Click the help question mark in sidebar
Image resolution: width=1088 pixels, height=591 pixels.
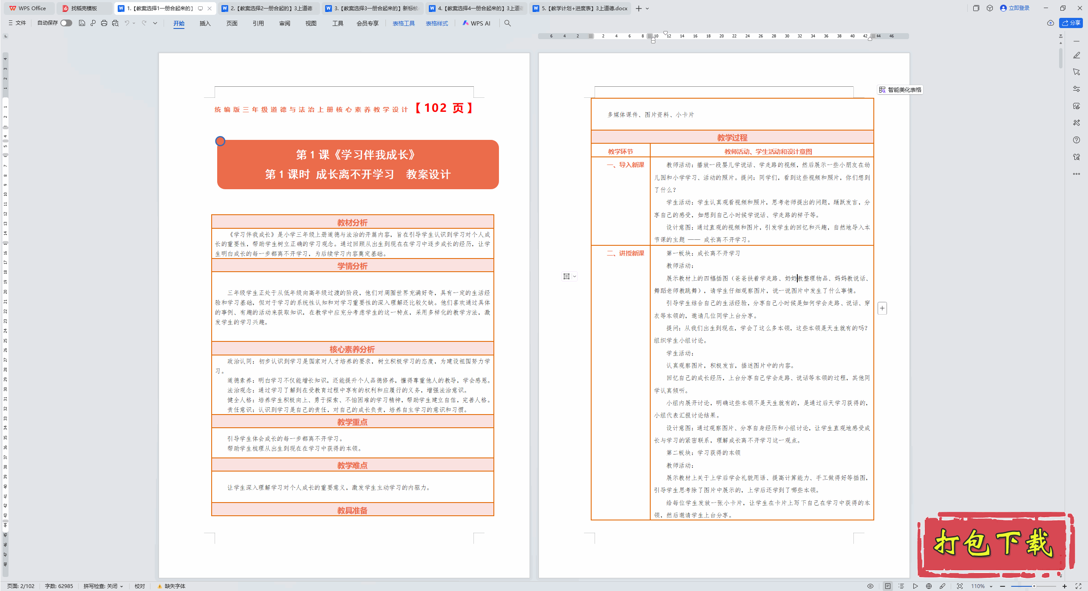point(1077,140)
